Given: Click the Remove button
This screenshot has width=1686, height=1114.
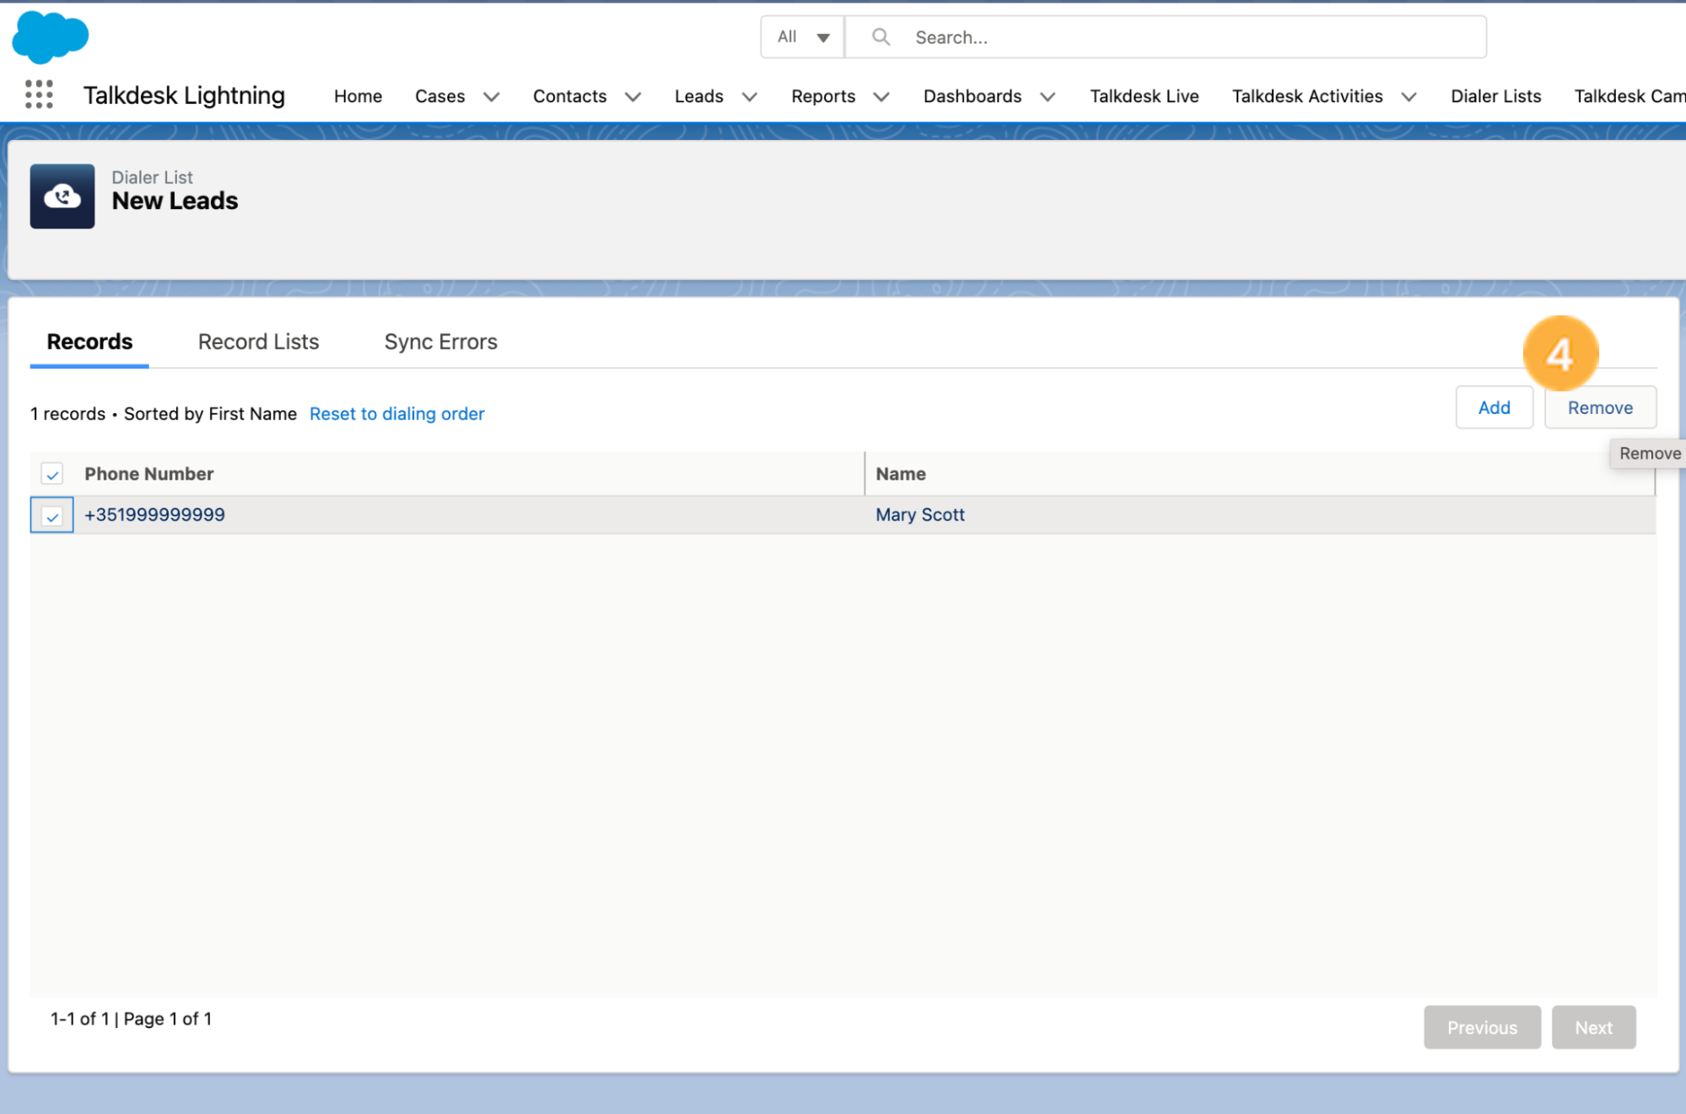Looking at the screenshot, I should [1599, 406].
